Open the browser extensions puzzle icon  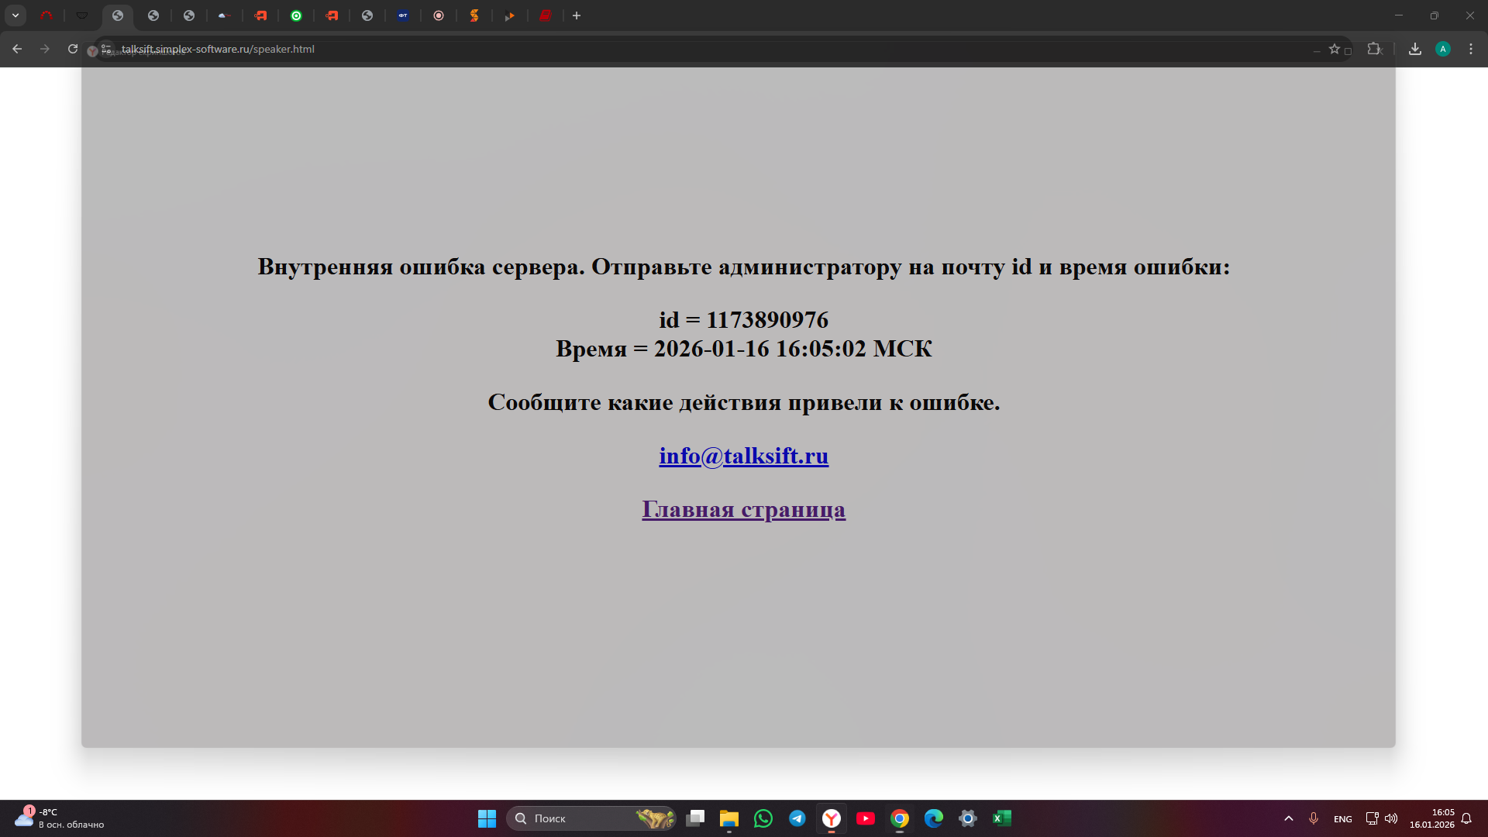1373,49
